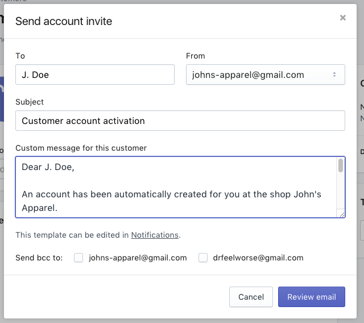The image size is (364, 323).
Task: Click the Review email button
Action: (312, 297)
